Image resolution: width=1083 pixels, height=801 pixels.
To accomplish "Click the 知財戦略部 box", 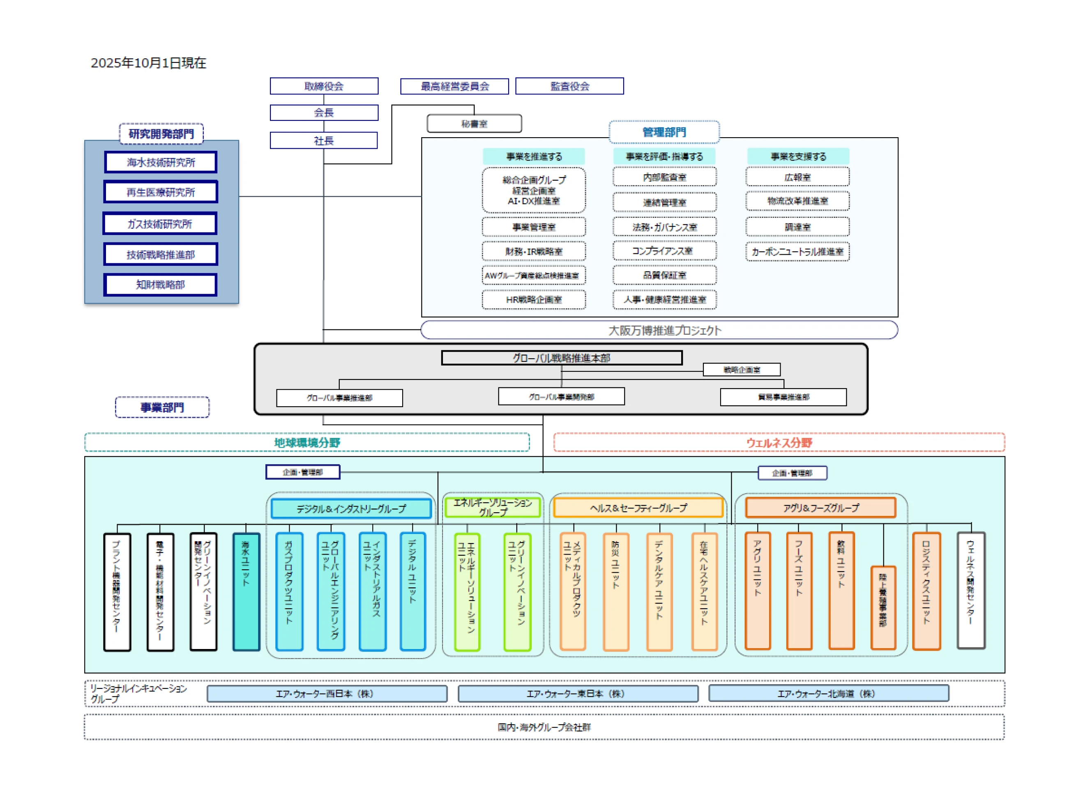I will (x=161, y=285).
